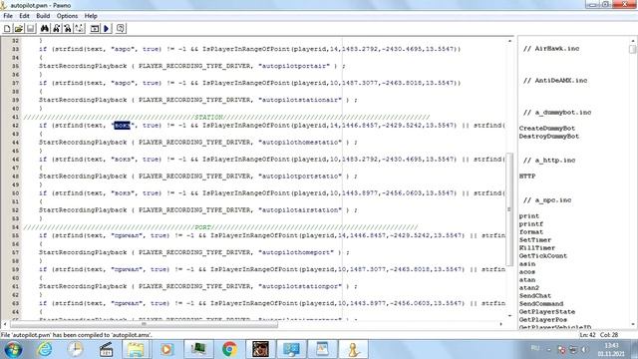The width and height of the screenshot is (638, 359).
Task: Click the // a_http.inc header
Action: pos(549,161)
